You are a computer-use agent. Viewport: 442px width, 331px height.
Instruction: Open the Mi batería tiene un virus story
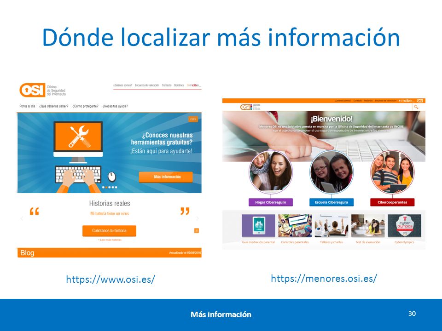110,213
